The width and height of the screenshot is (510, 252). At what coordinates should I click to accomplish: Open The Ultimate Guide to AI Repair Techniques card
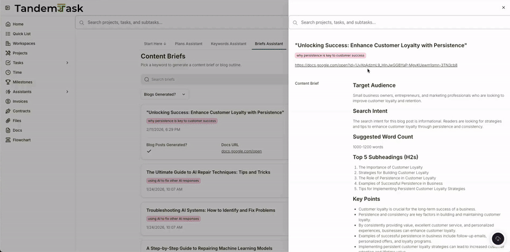pyautogui.click(x=208, y=172)
